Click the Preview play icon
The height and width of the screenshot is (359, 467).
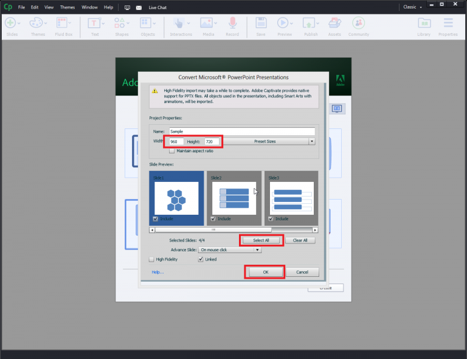click(x=283, y=23)
